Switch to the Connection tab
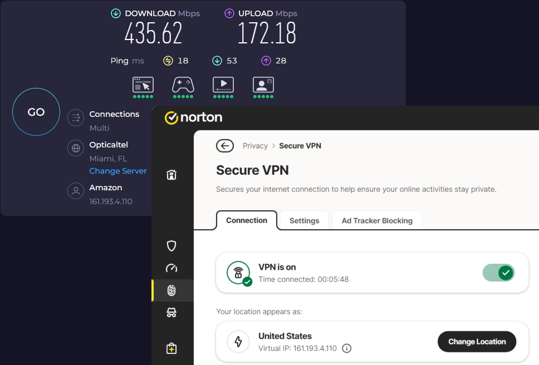 (247, 220)
